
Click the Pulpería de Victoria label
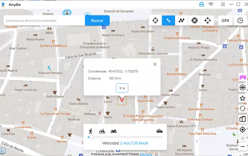[x=177, y=38]
